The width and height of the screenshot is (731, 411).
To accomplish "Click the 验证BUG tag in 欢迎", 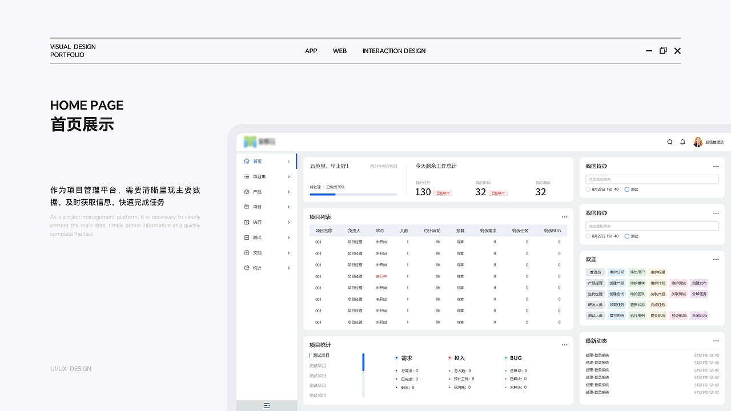I will (678, 316).
